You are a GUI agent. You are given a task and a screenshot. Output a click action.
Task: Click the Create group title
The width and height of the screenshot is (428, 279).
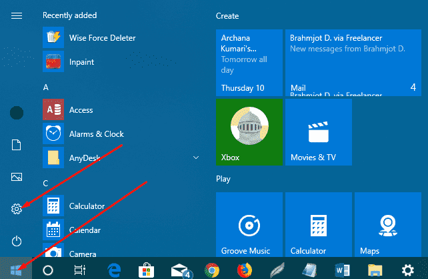tap(227, 16)
